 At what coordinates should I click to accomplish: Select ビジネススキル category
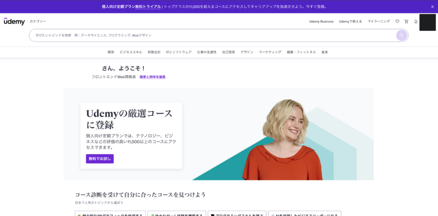coord(131,52)
